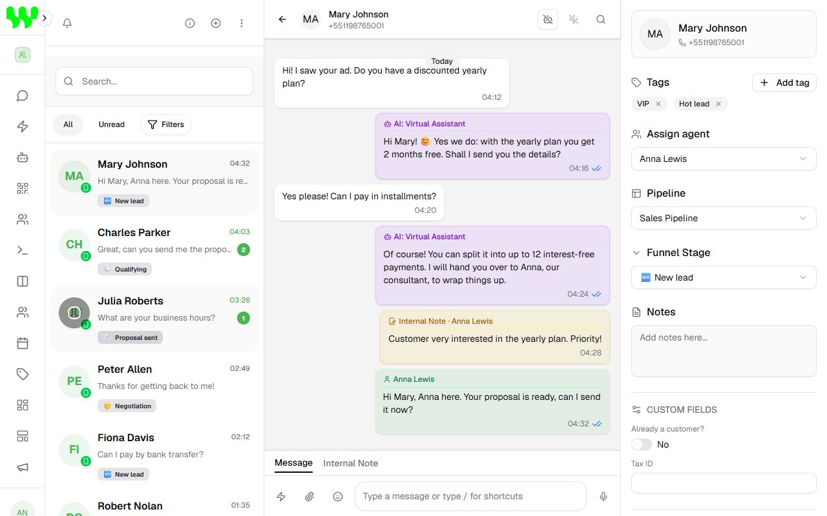Screen dimensions: 827x516
Task: Open the Filters option
Action: [165, 124]
